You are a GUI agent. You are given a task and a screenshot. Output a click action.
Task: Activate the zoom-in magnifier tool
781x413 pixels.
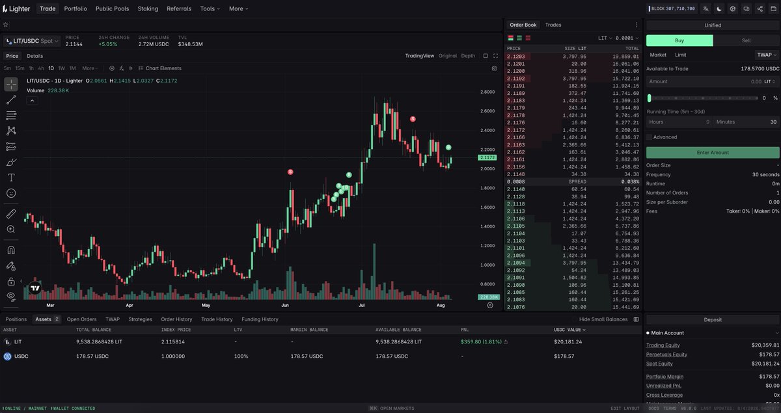[x=11, y=229]
